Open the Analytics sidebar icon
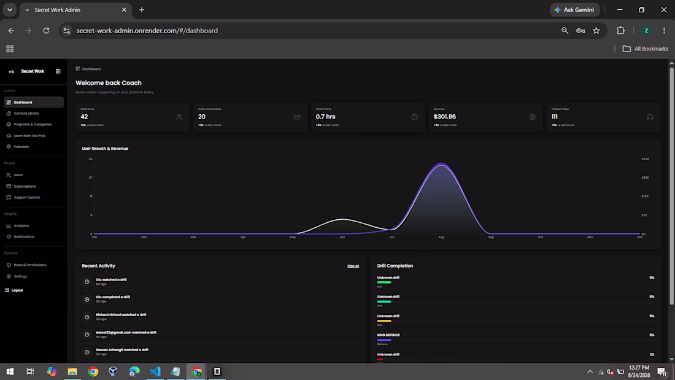The height and width of the screenshot is (380, 675). 9,226
